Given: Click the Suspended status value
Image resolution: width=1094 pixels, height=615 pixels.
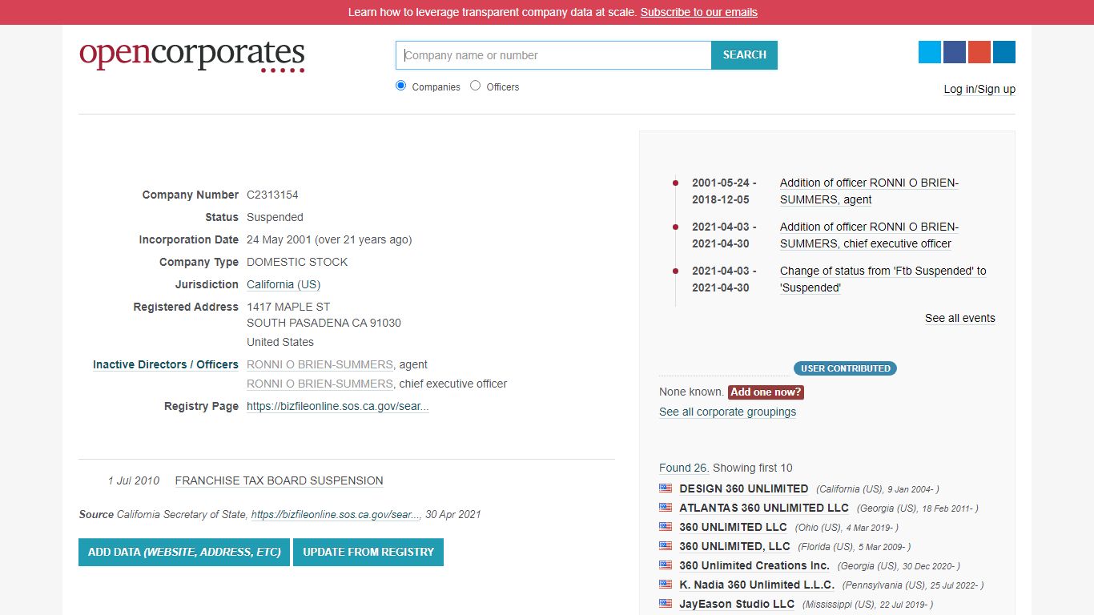Looking at the screenshot, I should click(x=275, y=217).
